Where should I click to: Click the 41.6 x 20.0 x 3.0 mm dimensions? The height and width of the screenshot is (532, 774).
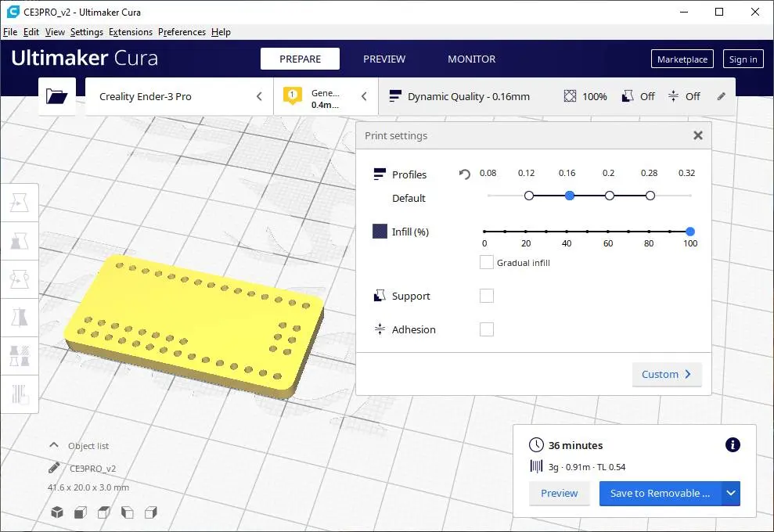88,487
